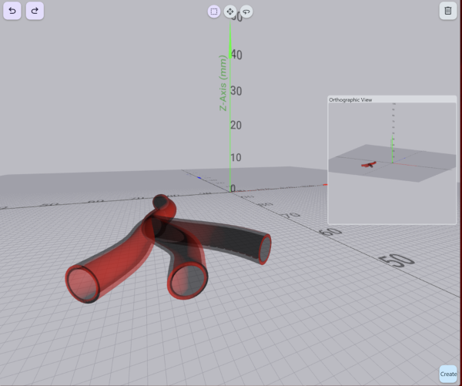Click the Z-Axis (mm) label
Viewport: 462px width, 386px height.
[223, 83]
